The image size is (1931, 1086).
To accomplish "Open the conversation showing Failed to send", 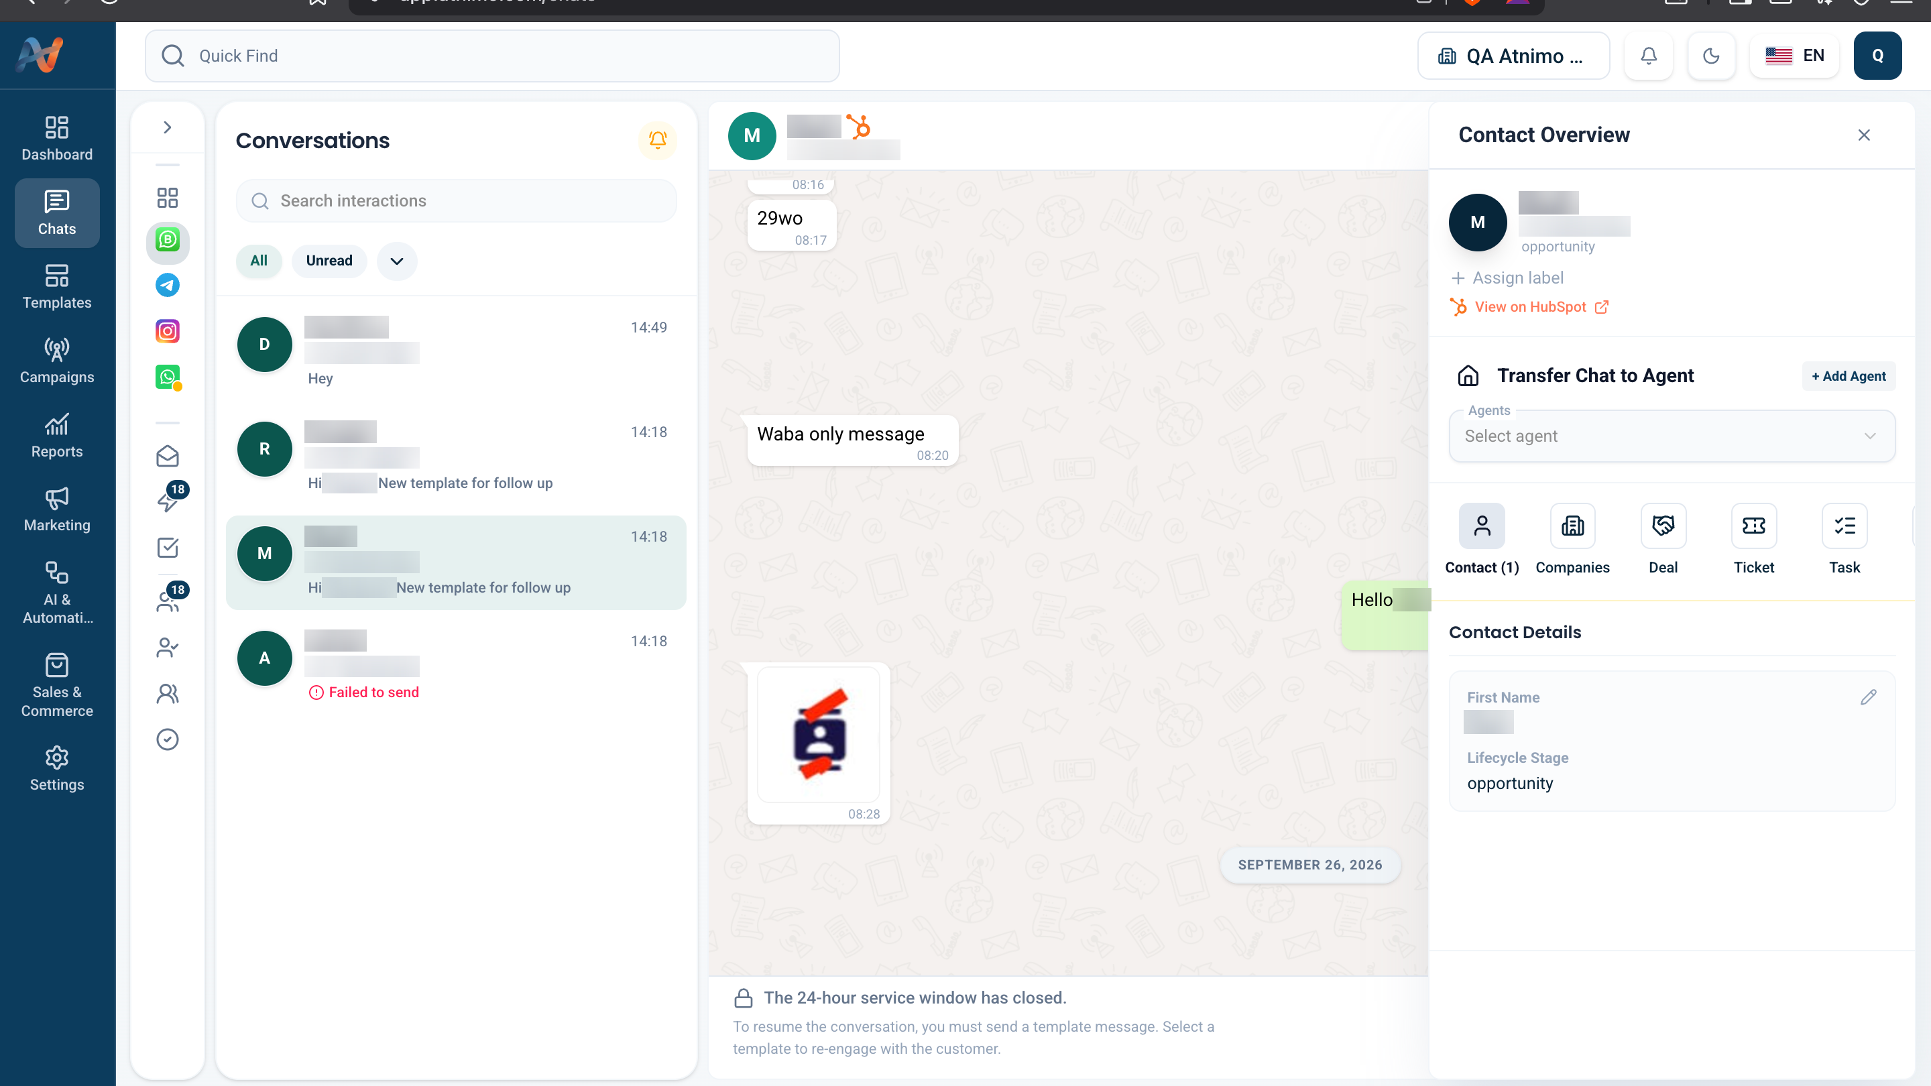I will click(x=456, y=667).
